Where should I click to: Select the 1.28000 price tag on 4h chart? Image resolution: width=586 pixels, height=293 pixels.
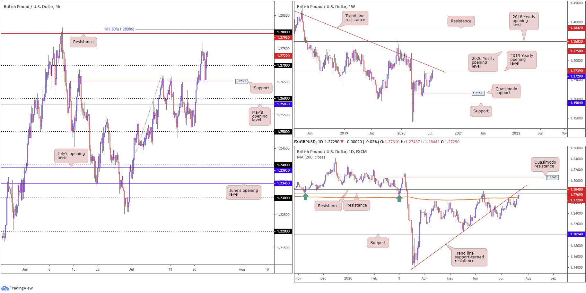pyautogui.click(x=283, y=32)
